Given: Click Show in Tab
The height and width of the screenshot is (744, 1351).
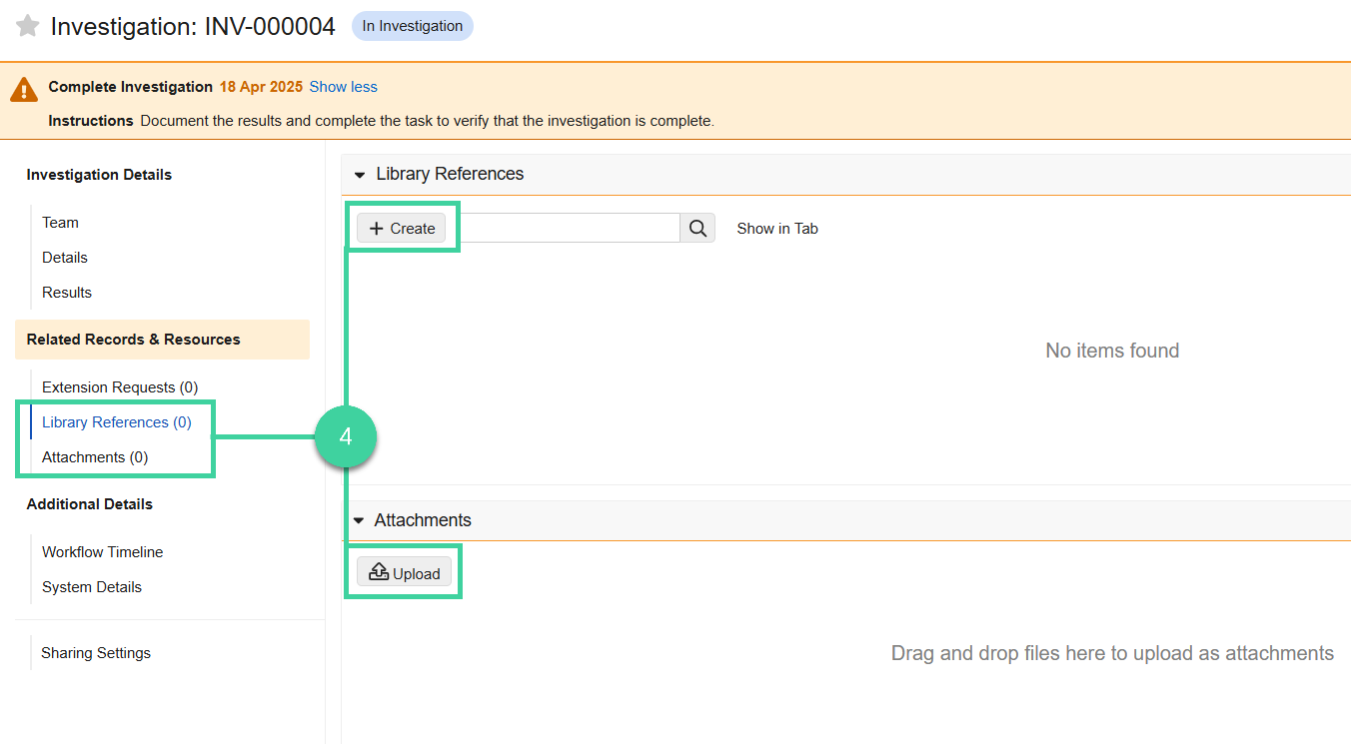Looking at the screenshot, I should tap(777, 228).
